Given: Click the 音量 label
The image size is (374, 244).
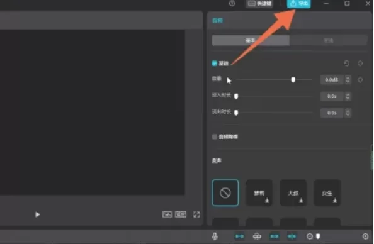Looking at the screenshot, I should (x=217, y=79).
